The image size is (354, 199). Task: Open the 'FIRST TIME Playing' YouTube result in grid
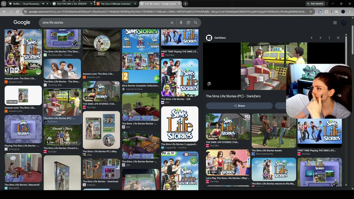coord(180,39)
